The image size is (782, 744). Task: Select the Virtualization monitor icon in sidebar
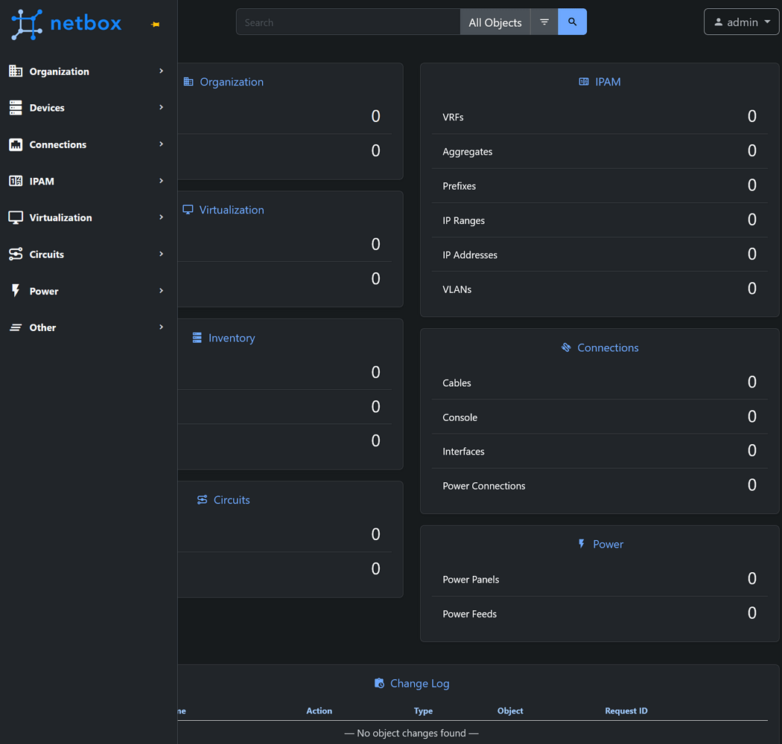click(x=16, y=217)
